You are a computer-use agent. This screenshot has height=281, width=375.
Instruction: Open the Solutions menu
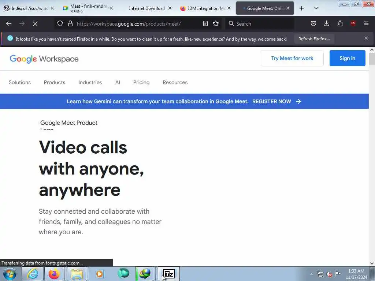pyautogui.click(x=20, y=82)
